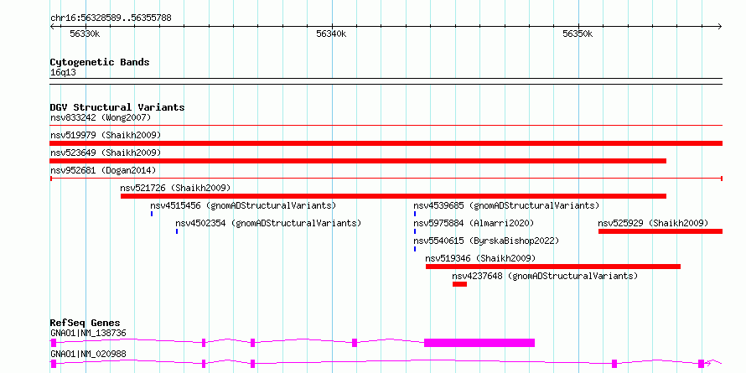This screenshot has height=373, width=746.
Task: Click the 16q13 cytogenetic band bar
Action: [386, 81]
